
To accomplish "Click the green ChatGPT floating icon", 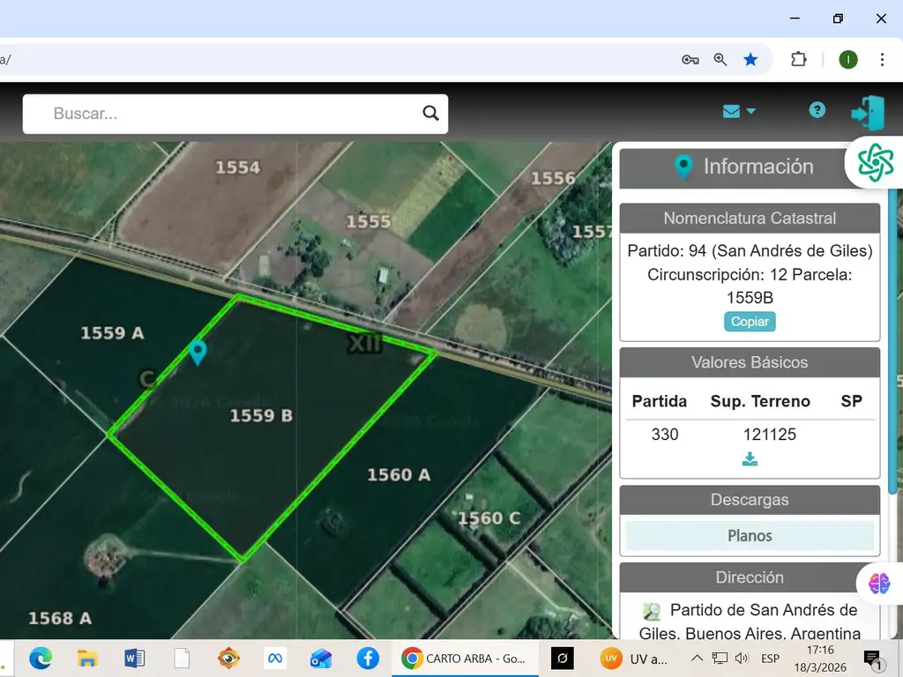I will tap(875, 162).
